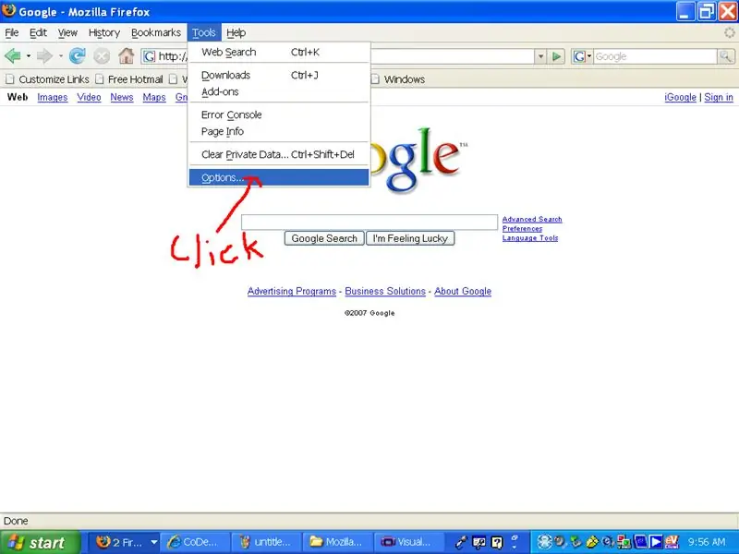This screenshot has width=739, height=554.
Task: Expand the Firefox taskbar group arrow
Action: tap(153, 542)
